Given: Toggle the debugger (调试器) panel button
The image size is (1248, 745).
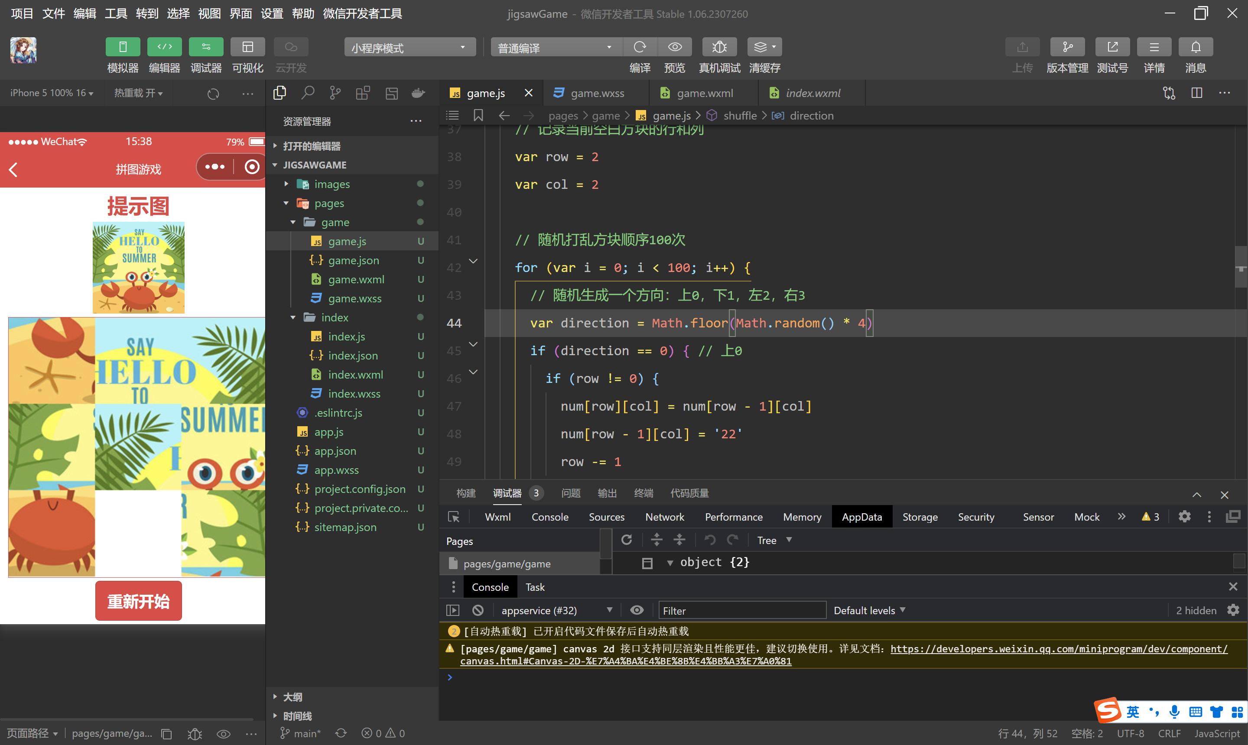Looking at the screenshot, I should pyautogui.click(x=206, y=47).
